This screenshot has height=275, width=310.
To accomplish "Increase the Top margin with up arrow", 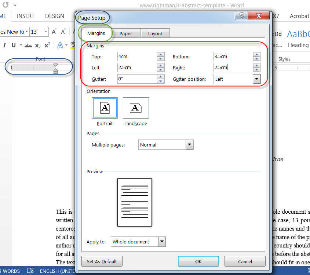I will point(160,55).
